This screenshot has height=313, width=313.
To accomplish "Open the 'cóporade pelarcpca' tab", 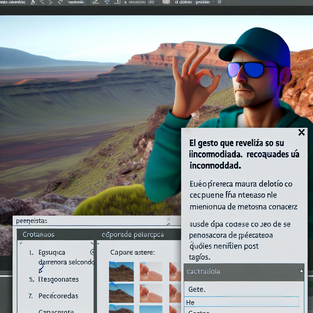I will (x=133, y=235).
